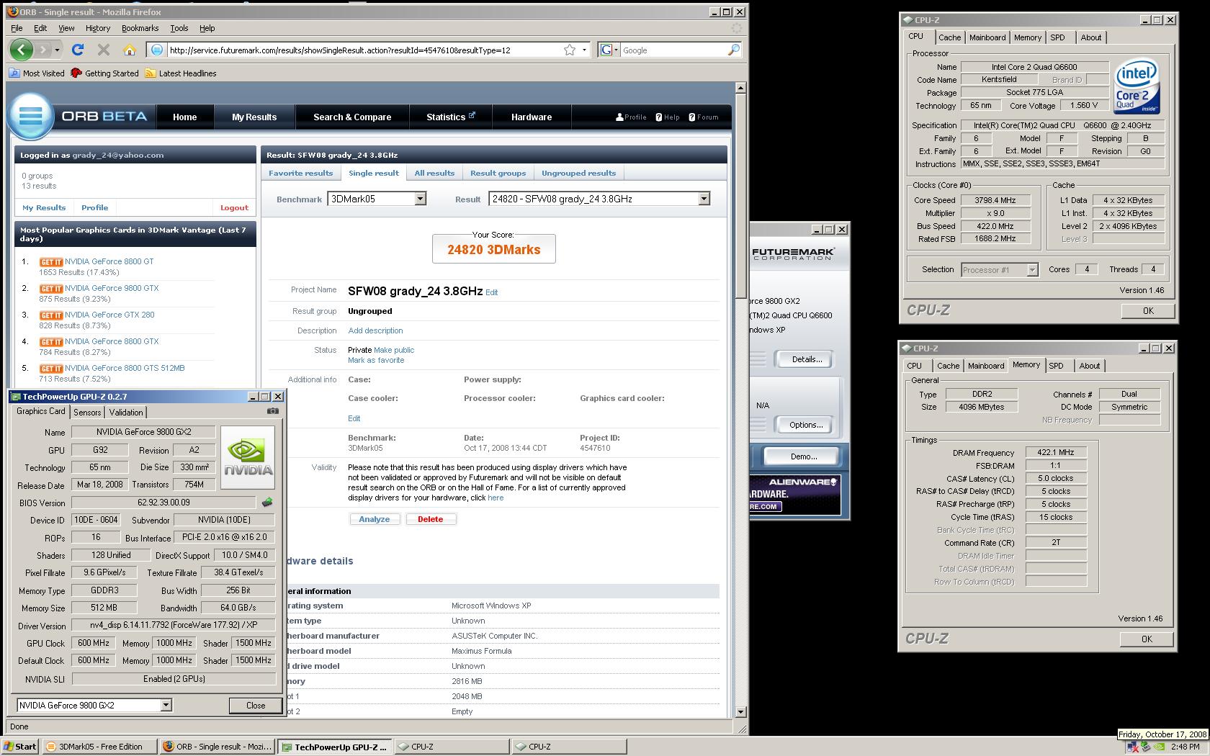This screenshot has width=1210, height=756.
Task: Open the Hardware section in ORB navigation
Action: click(x=532, y=117)
